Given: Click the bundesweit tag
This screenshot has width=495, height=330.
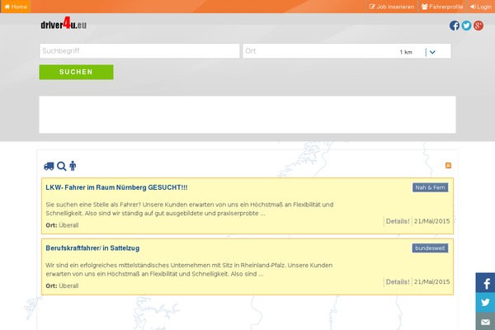Looking at the screenshot, I should point(430,247).
